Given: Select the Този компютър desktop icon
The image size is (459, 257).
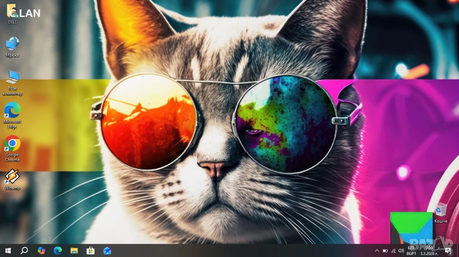Looking at the screenshot, I should pos(12,83).
